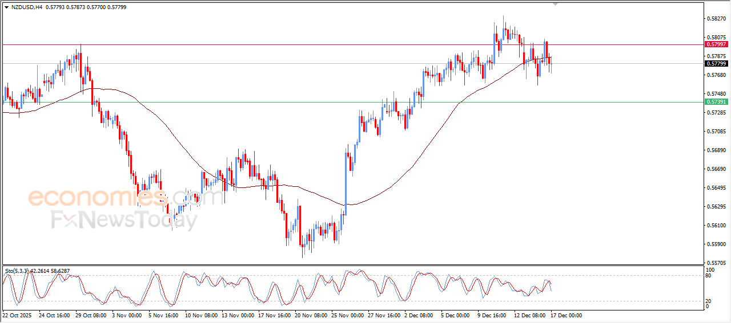
Task: Click the small triangle arrow before NZDUSD,H4
Action: tap(6, 7)
